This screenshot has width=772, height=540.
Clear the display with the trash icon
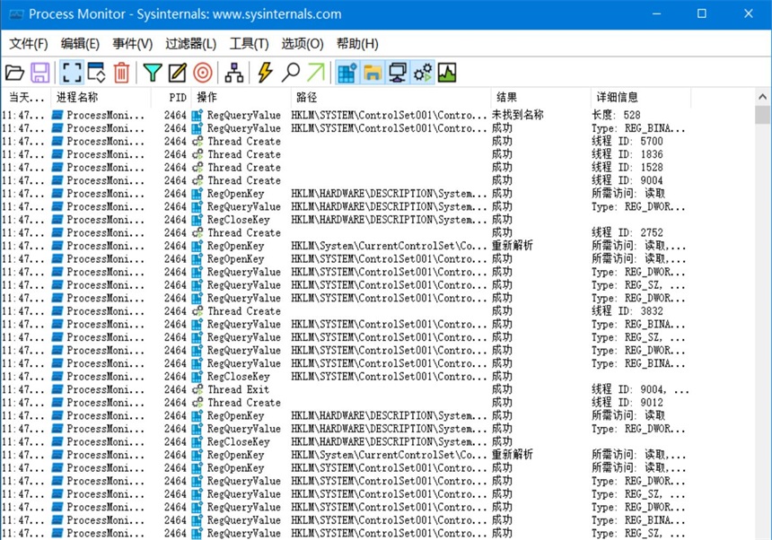121,73
